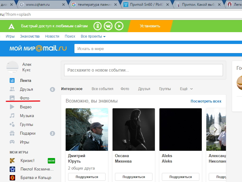Click the friends counter badge showing 6

point(52,89)
